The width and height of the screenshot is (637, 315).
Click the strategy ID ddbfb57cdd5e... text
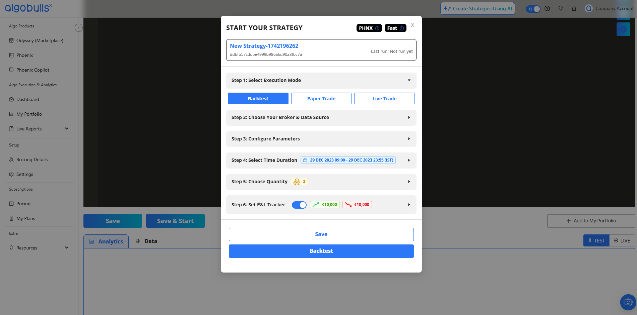click(266, 55)
